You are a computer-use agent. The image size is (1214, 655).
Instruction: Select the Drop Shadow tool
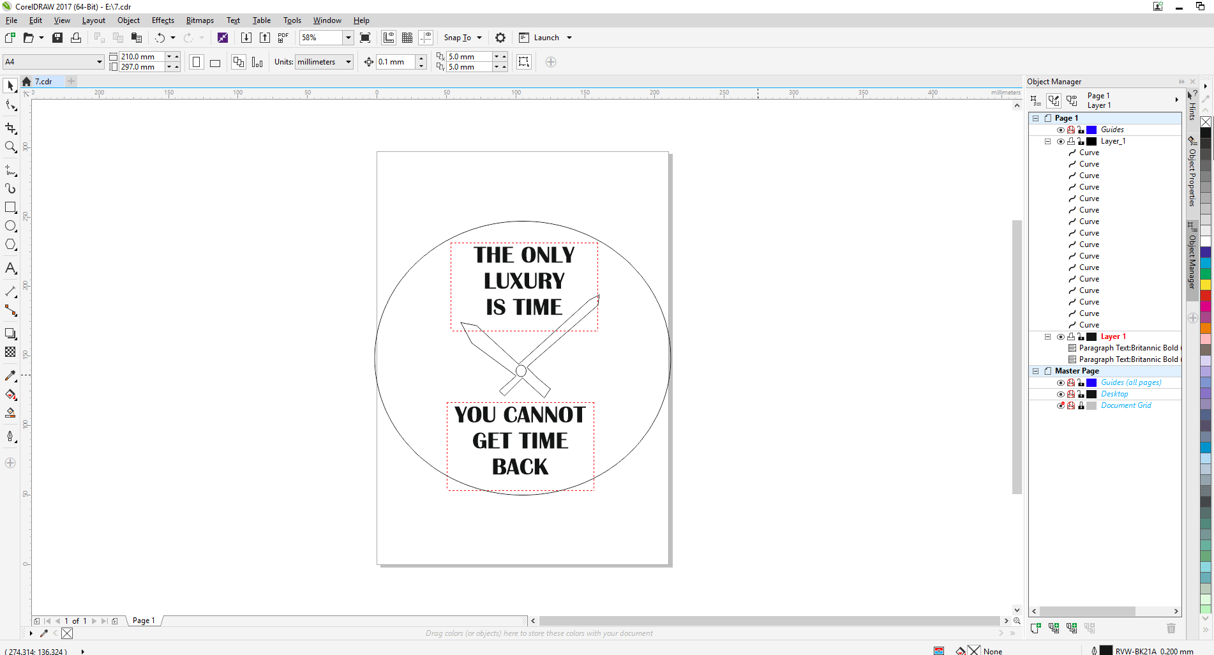(10, 333)
